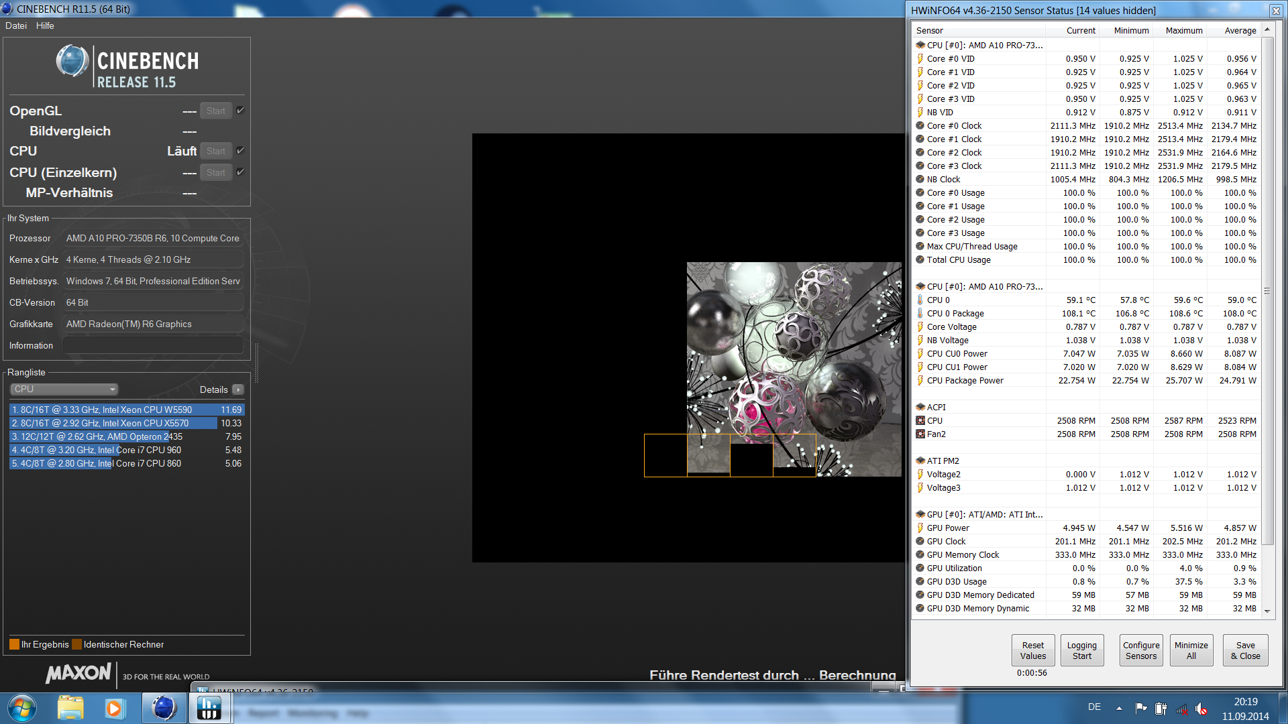
Task: Click the Action Center flag tray icon
Action: [x=1140, y=708]
